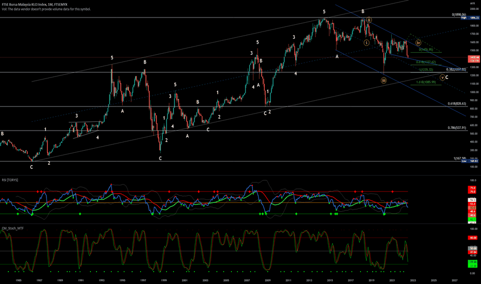The image size is (481, 284).
Task: Click the 2023 year label on time axis
Action: (x=413, y=280)
